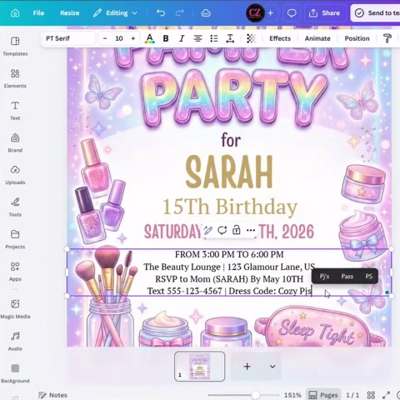The height and width of the screenshot is (400, 400).
Task: Click the Share button
Action: [325, 13]
